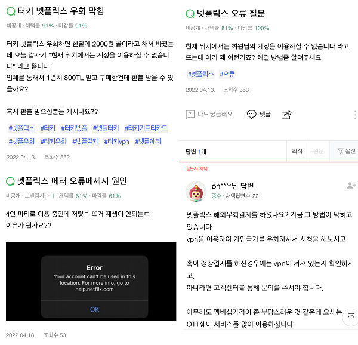
Task: Click OK in the Netflix Error dialog image
Action: (x=94, y=310)
